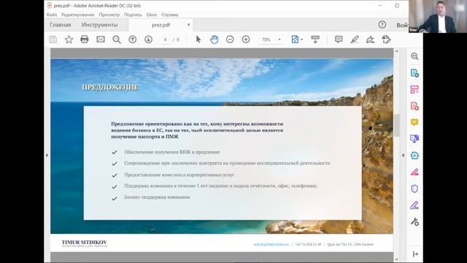This screenshot has height=263, width=467.
Task: Open the Редактирование menu
Action: 78,15
